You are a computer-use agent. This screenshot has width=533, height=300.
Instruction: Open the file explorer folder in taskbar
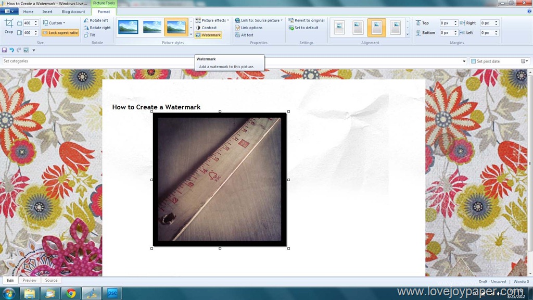click(x=29, y=293)
